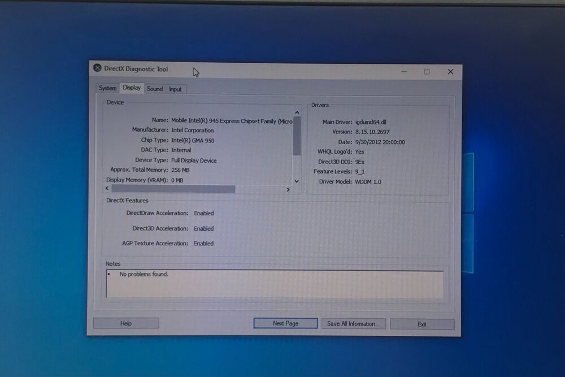Click the Direct3D Acceleration 'Enabled' status

point(203,228)
